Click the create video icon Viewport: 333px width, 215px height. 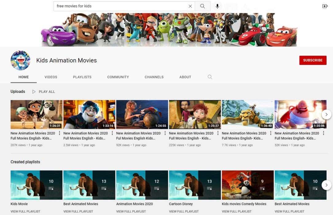click(325, 6)
